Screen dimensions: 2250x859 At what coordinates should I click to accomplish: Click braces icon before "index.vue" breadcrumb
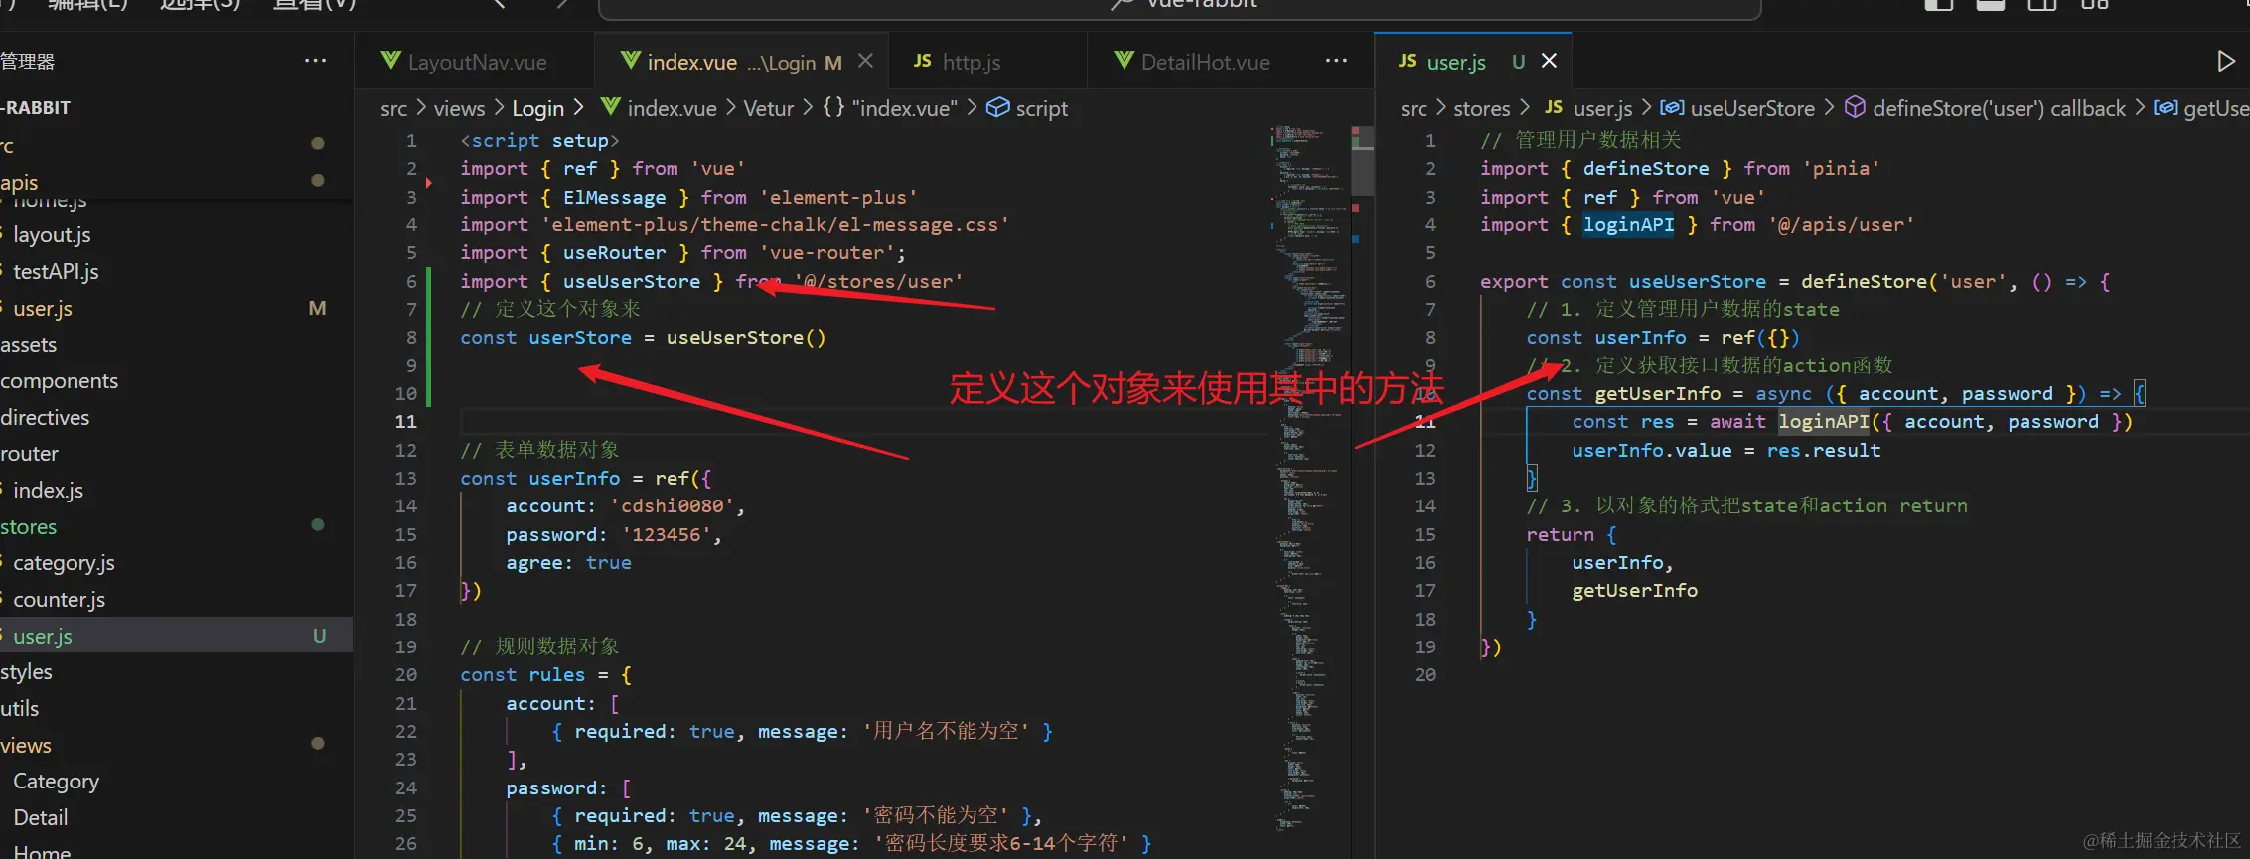[834, 107]
